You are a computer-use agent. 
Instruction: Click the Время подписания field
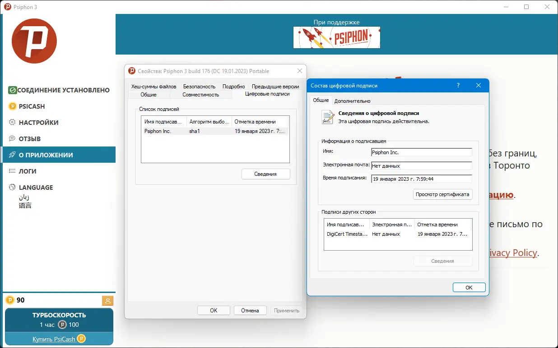pos(422,179)
